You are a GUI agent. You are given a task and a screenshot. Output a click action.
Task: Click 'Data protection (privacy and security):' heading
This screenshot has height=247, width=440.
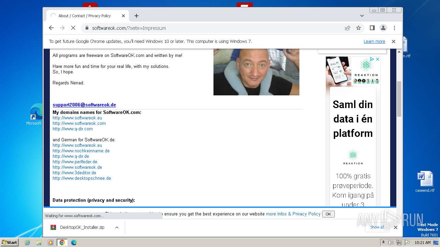[94, 200]
